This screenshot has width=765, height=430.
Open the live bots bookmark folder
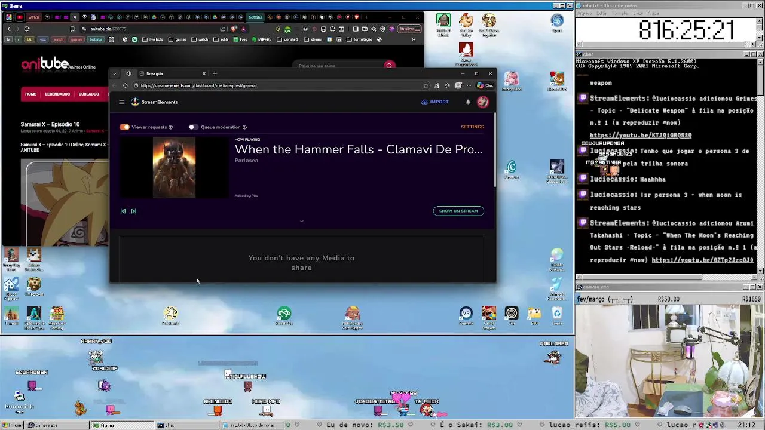152,39
